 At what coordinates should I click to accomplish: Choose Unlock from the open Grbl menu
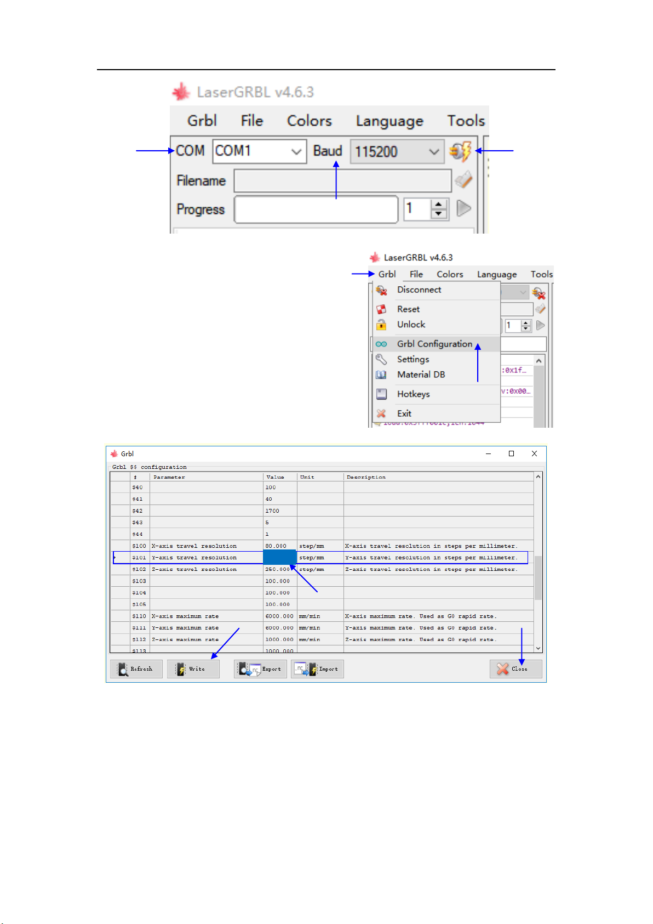pyautogui.click(x=437, y=325)
